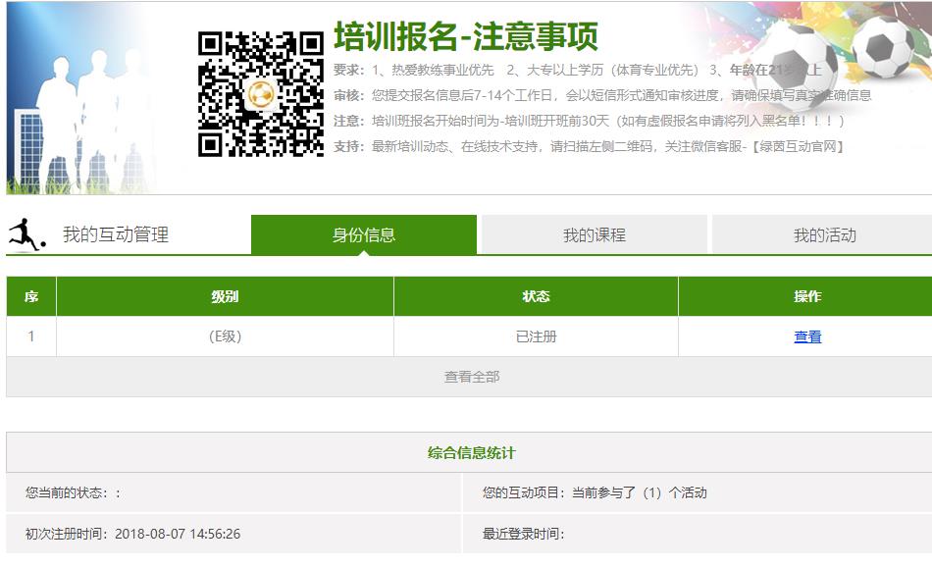
Task: Open 查看 for the E级 registration
Action: (807, 336)
